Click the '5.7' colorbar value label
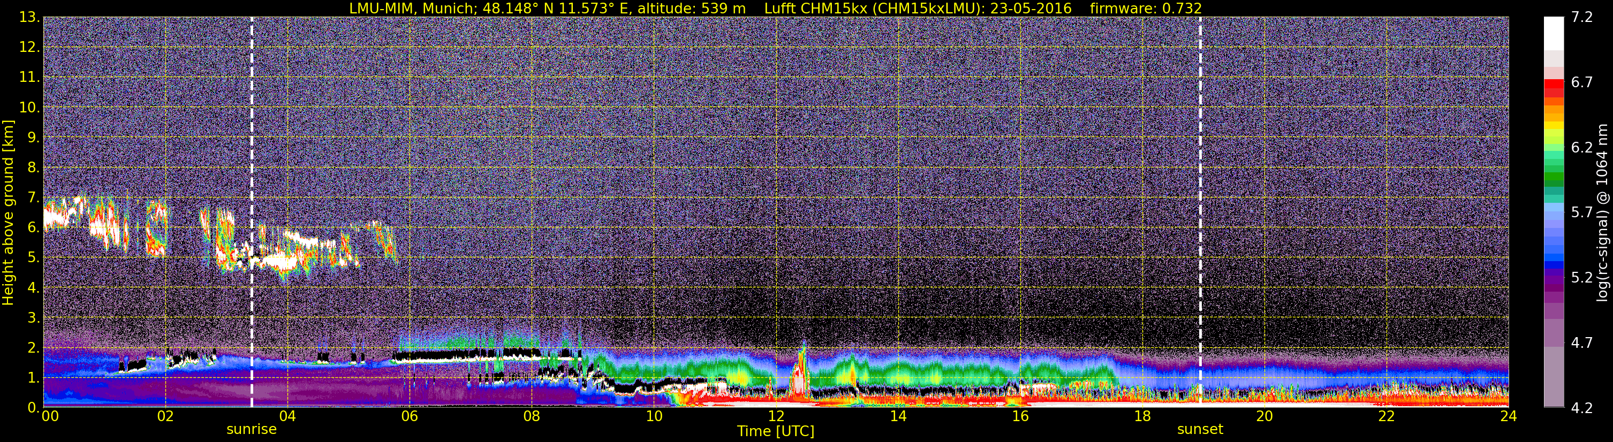Screen dimensions: 1613x442 [1582, 213]
